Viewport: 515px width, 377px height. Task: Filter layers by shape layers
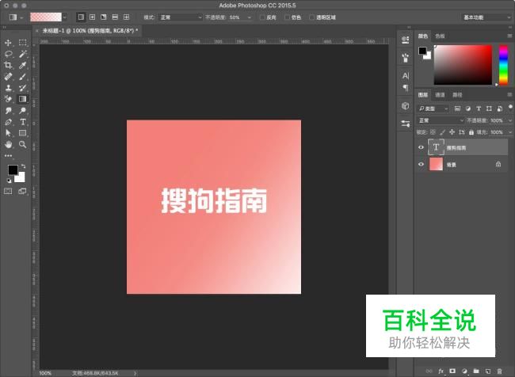pyautogui.click(x=489, y=109)
